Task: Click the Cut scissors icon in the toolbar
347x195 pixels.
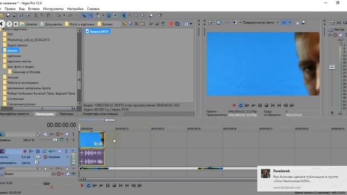Action: [36, 15]
